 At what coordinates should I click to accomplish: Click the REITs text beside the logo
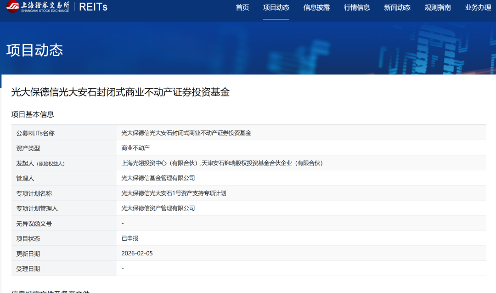(x=94, y=7)
